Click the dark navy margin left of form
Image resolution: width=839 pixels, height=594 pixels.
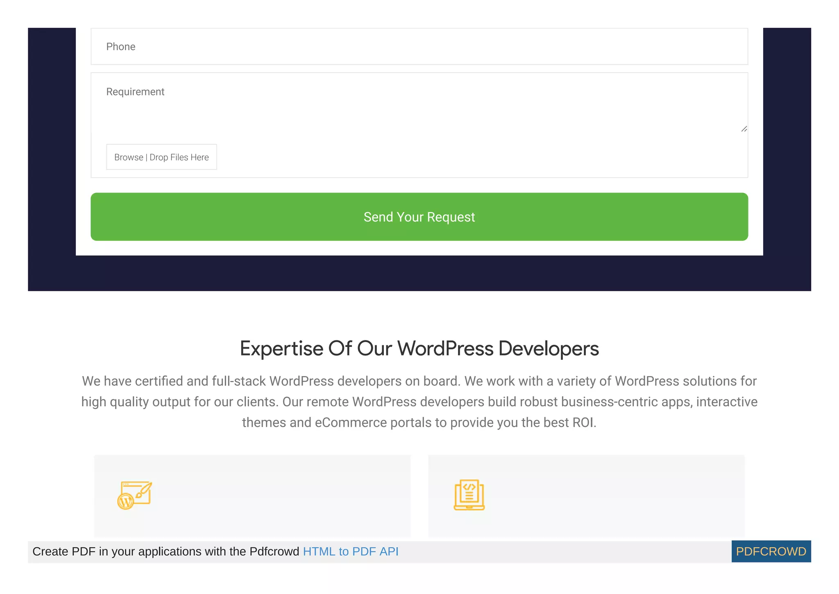pyautogui.click(x=52, y=143)
